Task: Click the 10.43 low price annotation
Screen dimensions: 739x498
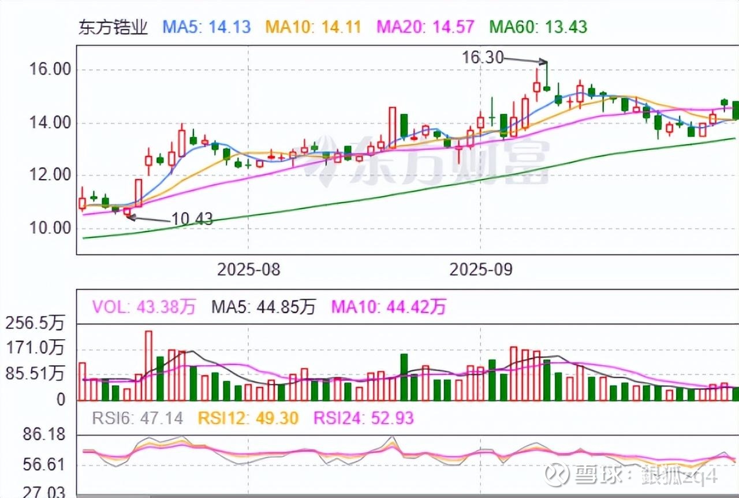Action: click(192, 219)
